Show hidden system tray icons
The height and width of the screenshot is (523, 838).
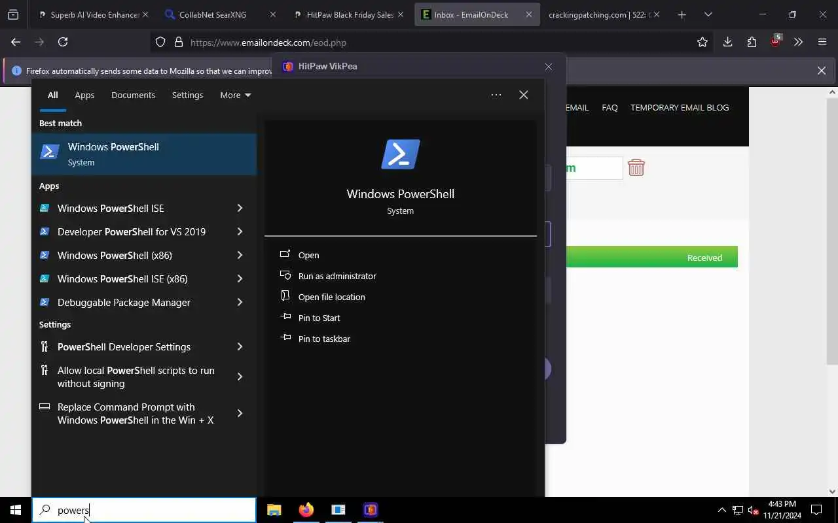(x=721, y=510)
